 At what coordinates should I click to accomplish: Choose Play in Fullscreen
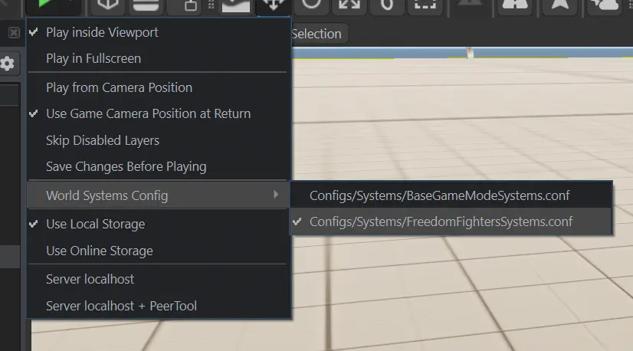tap(159, 58)
